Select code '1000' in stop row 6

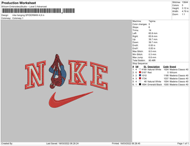tap(166, 85)
